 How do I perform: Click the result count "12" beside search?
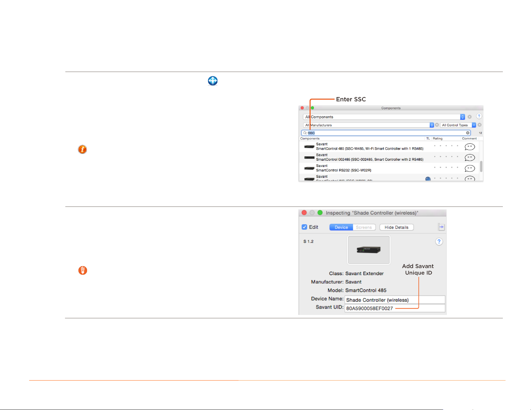pyautogui.click(x=480, y=133)
